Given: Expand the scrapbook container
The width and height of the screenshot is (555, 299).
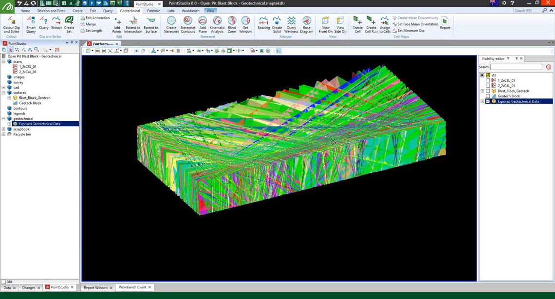Looking at the screenshot, I should click(3, 129).
